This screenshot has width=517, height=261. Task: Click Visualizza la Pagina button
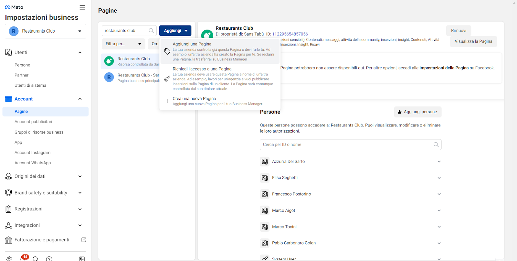(x=473, y=41)
